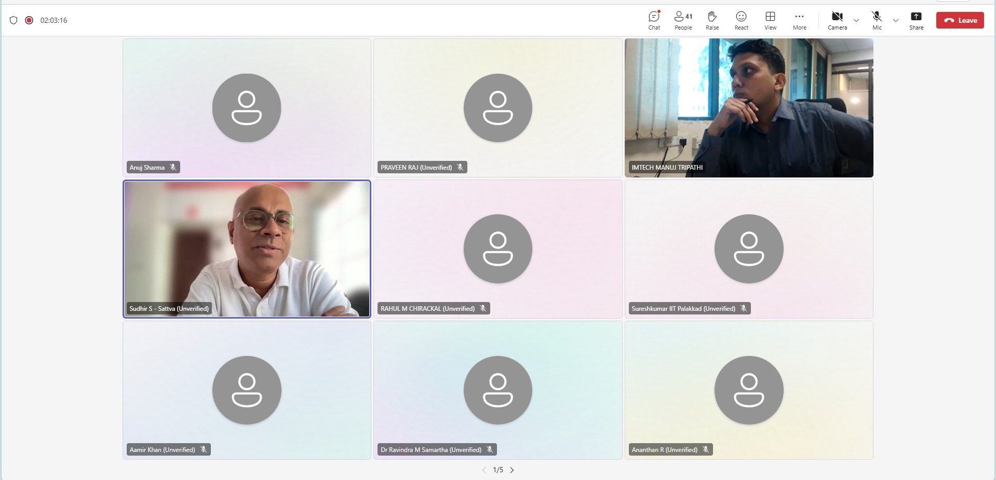Image resolution: width=996 pixels, height=480 pixels.
Task: Raise your hand in the meeting
Action: pos(712,20)
